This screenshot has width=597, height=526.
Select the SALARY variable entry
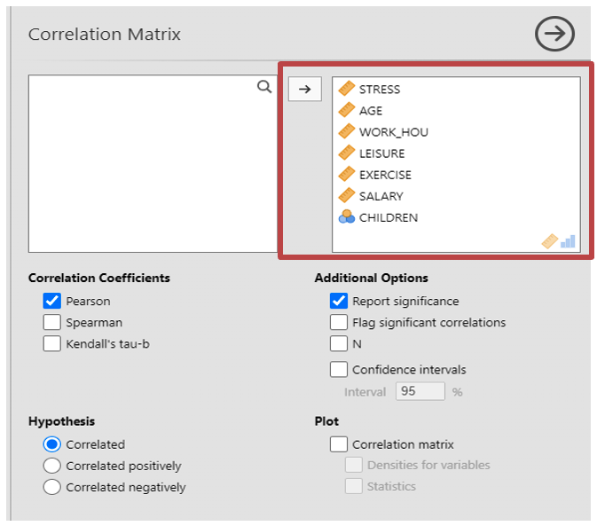[381, 196]
